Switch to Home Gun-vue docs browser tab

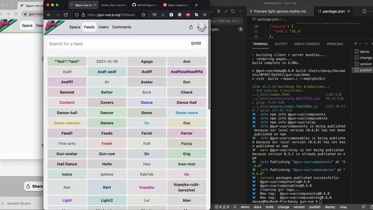tap(113, 5)
